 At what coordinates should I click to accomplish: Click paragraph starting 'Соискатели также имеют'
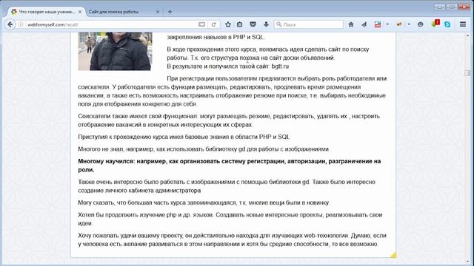pyautogui.click(x=229, y=120)
